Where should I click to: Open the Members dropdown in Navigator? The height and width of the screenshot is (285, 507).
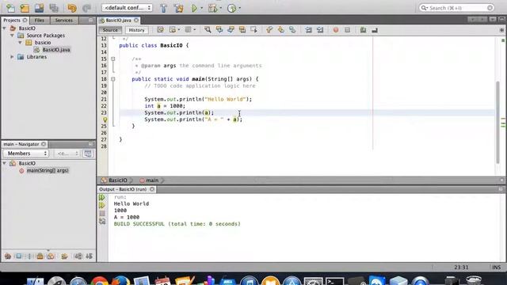coord(26,153)
